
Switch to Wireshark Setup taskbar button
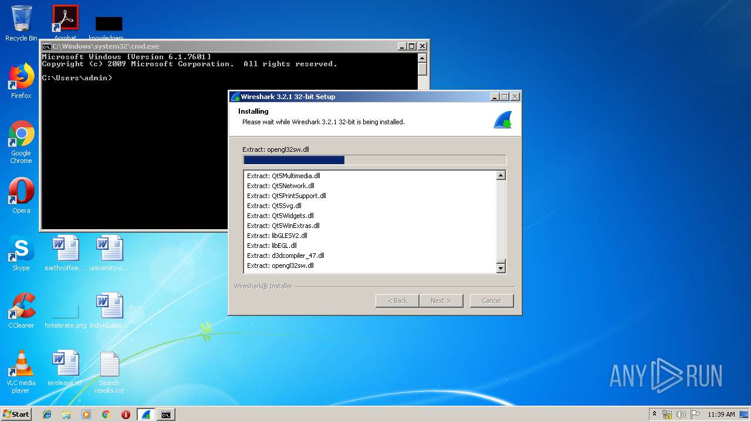coord(146,414)
